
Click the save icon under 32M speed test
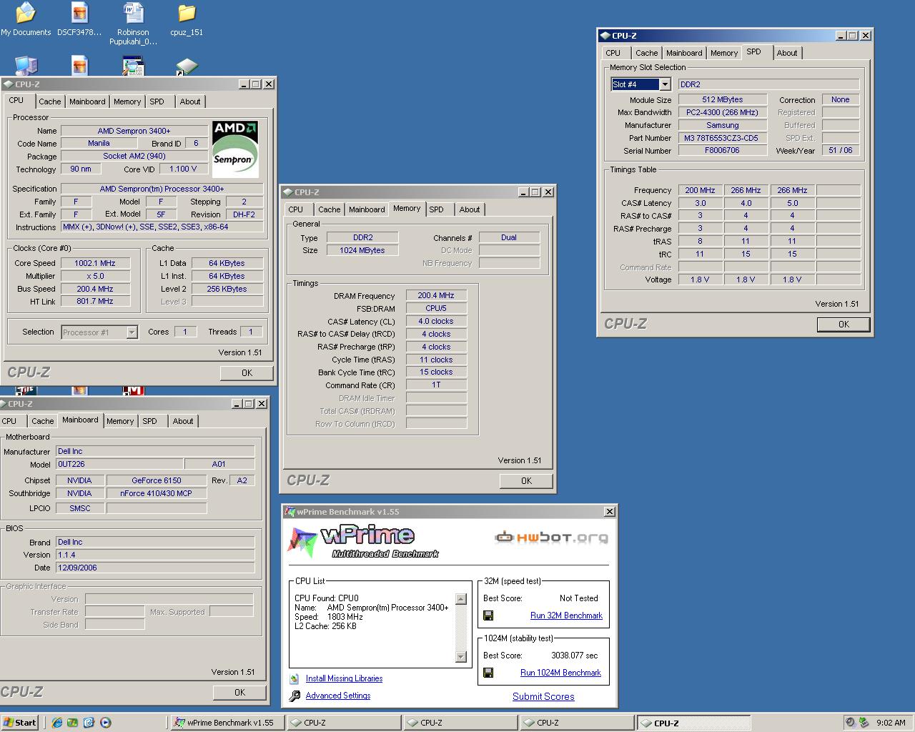[x=488, y=615]
